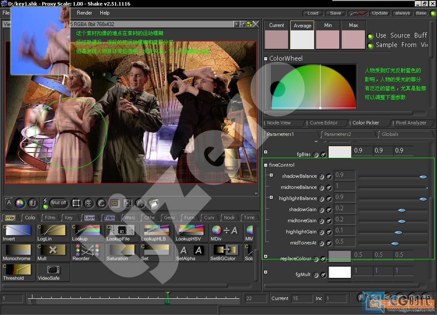Click the midTonesAt value field

pyautogui.click(x=345, y=241)
